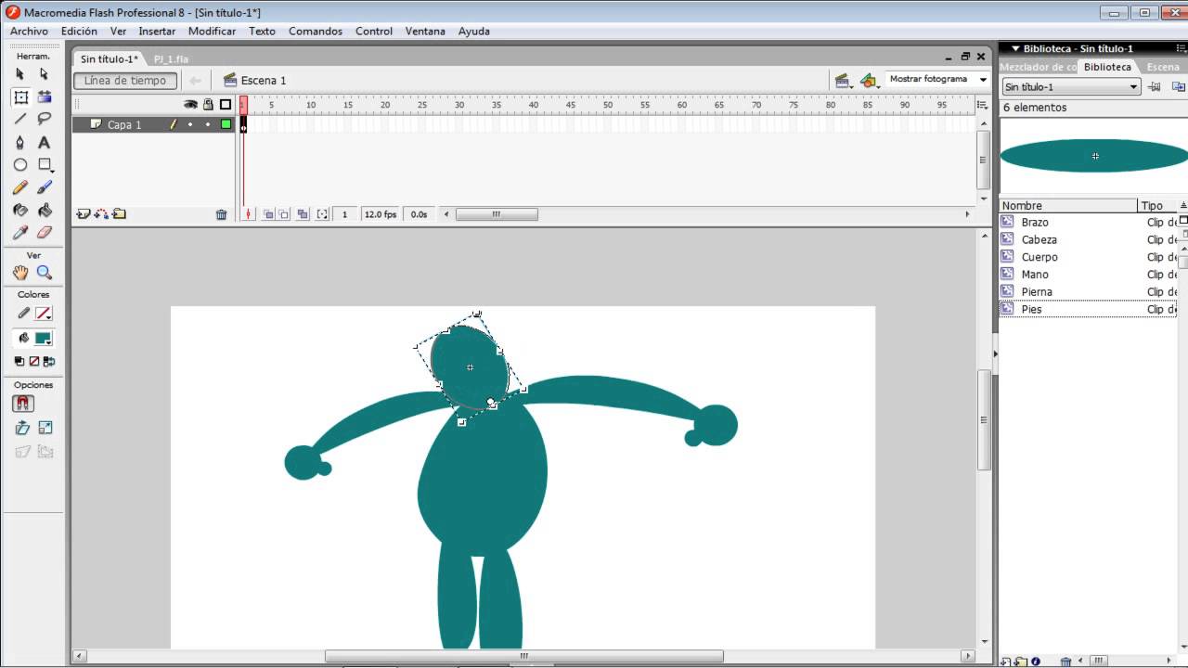This screenshot has width=1188, height=668.
Task: Click the Línea de tiempo button
Action: [x=125, y=81]
